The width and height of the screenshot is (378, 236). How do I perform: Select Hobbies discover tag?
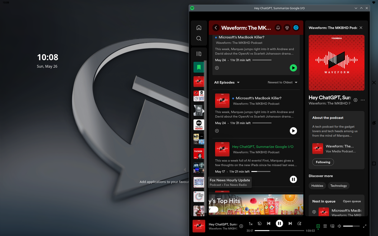coord(317,186)
